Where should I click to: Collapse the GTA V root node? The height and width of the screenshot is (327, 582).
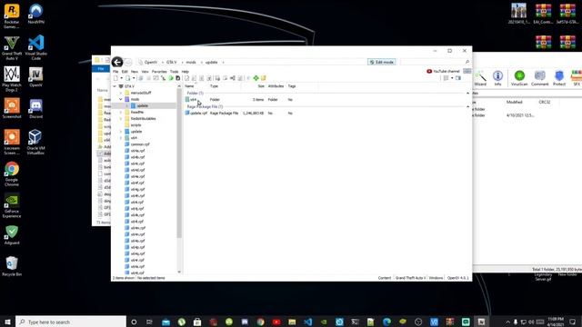115,86
